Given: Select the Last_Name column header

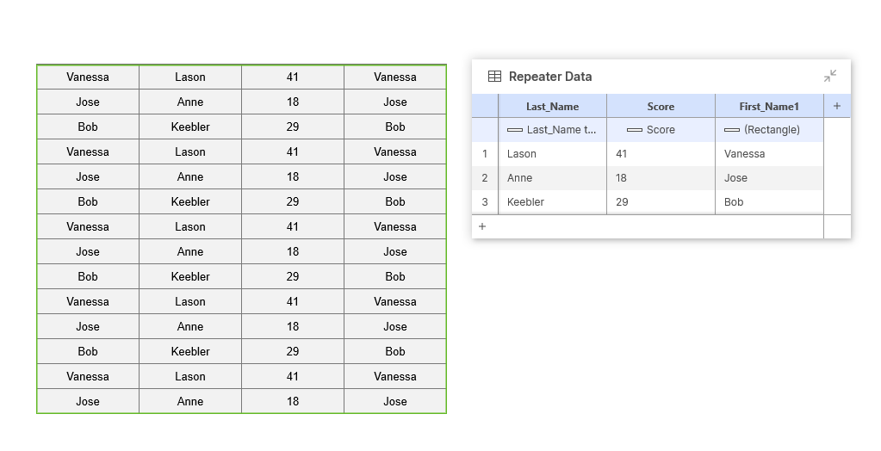Looking at the screenshot, I should tap(552, 106).
